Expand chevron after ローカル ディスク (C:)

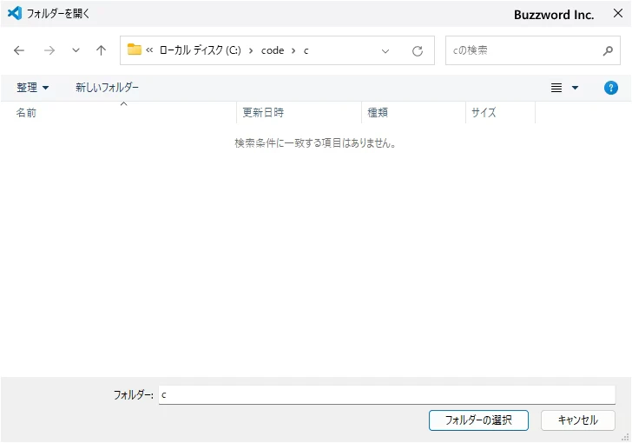coord(251,50)
